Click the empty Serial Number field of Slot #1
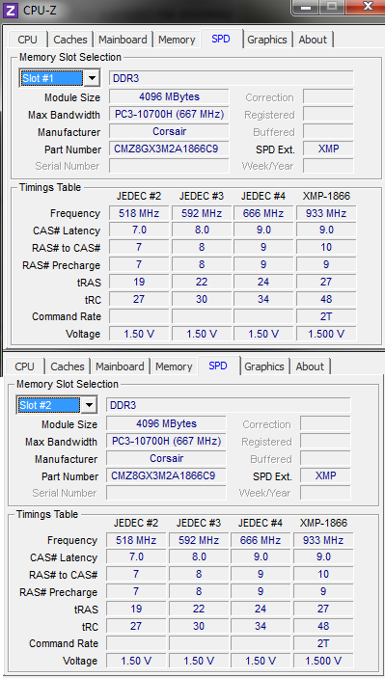 (169, 166)
